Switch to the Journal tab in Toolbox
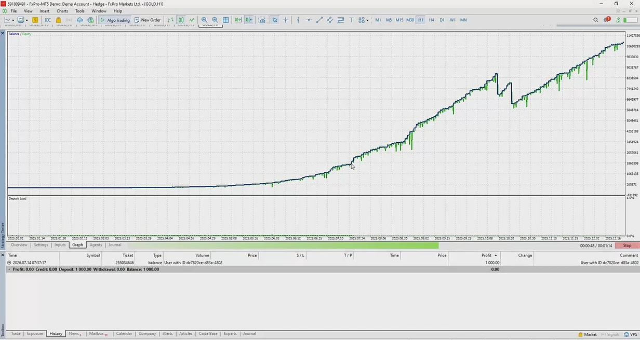 pyautogui.click(x=249, y=334)
